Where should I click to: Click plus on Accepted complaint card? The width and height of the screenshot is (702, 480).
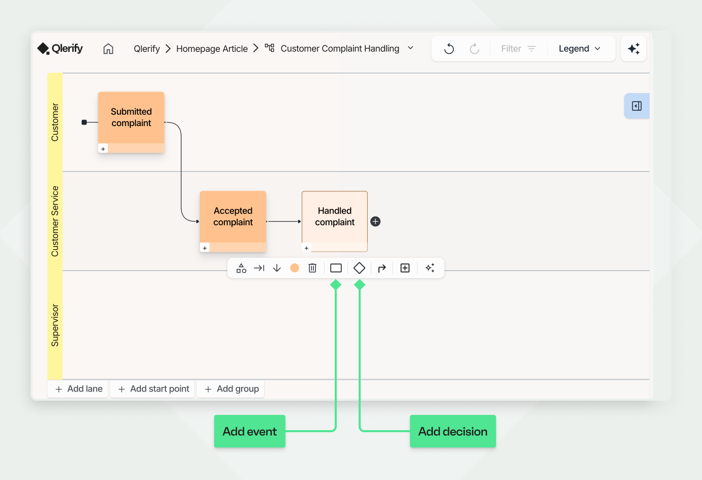[x=205, y=248]
